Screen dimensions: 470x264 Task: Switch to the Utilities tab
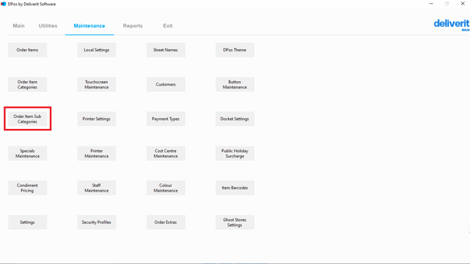coord(48,26)
